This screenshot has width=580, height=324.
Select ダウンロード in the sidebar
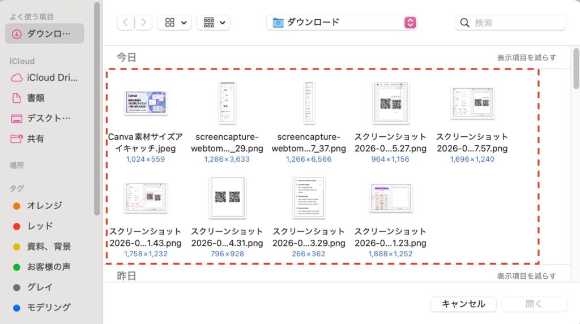[44, 34]
